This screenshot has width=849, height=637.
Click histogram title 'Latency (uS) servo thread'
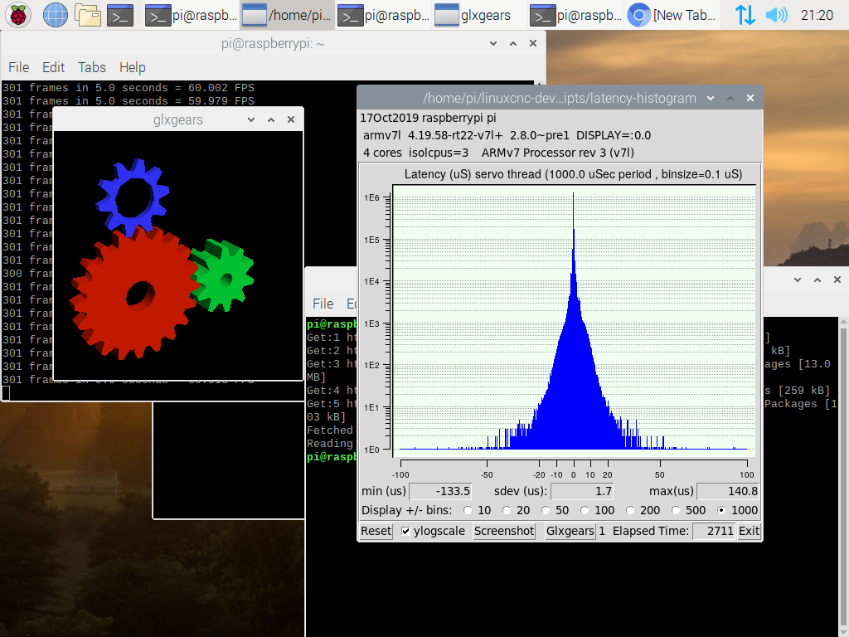point(473,174)
